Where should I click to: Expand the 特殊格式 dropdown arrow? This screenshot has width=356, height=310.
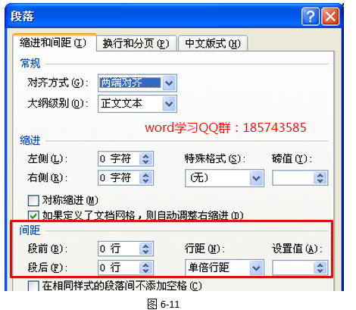[x=256, y=178]
